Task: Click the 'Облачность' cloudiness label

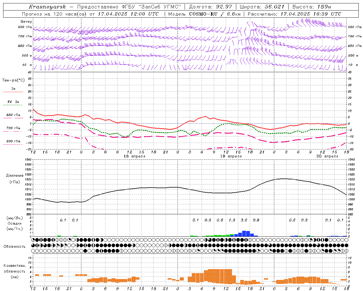Action: click(14, 247)
